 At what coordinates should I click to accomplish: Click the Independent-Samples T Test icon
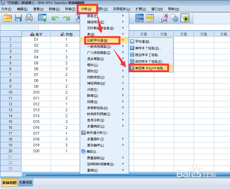pos(132,55)
